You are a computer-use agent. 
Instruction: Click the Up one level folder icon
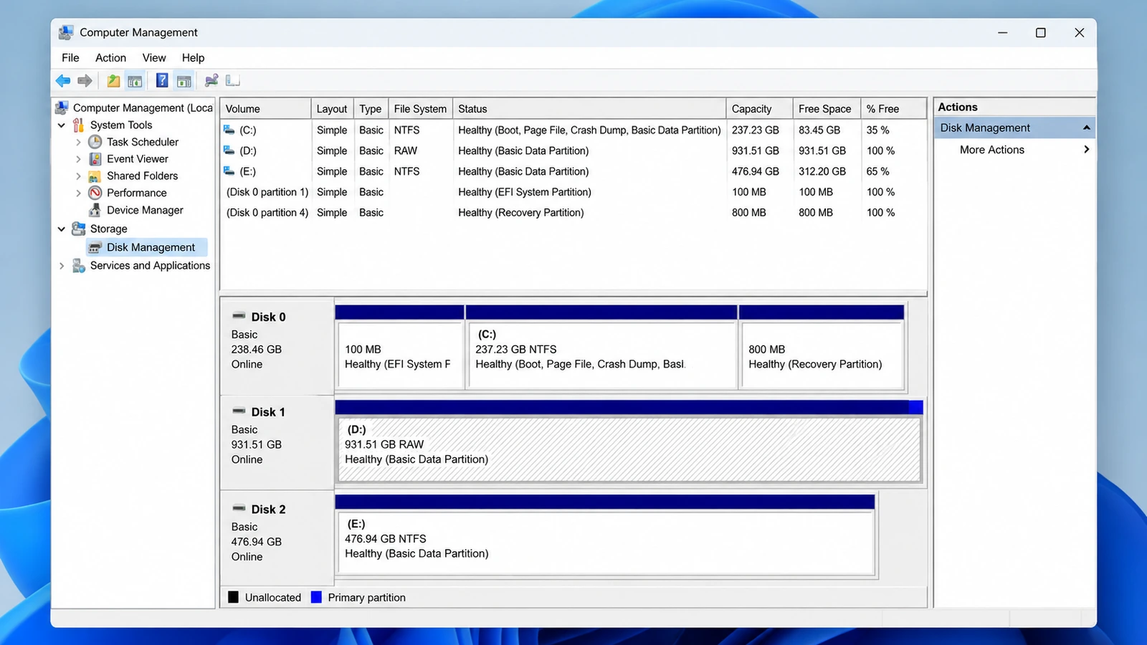pos(113,81)
